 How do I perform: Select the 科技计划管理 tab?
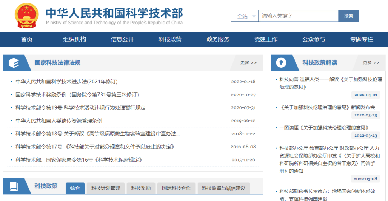coord(106,188)
